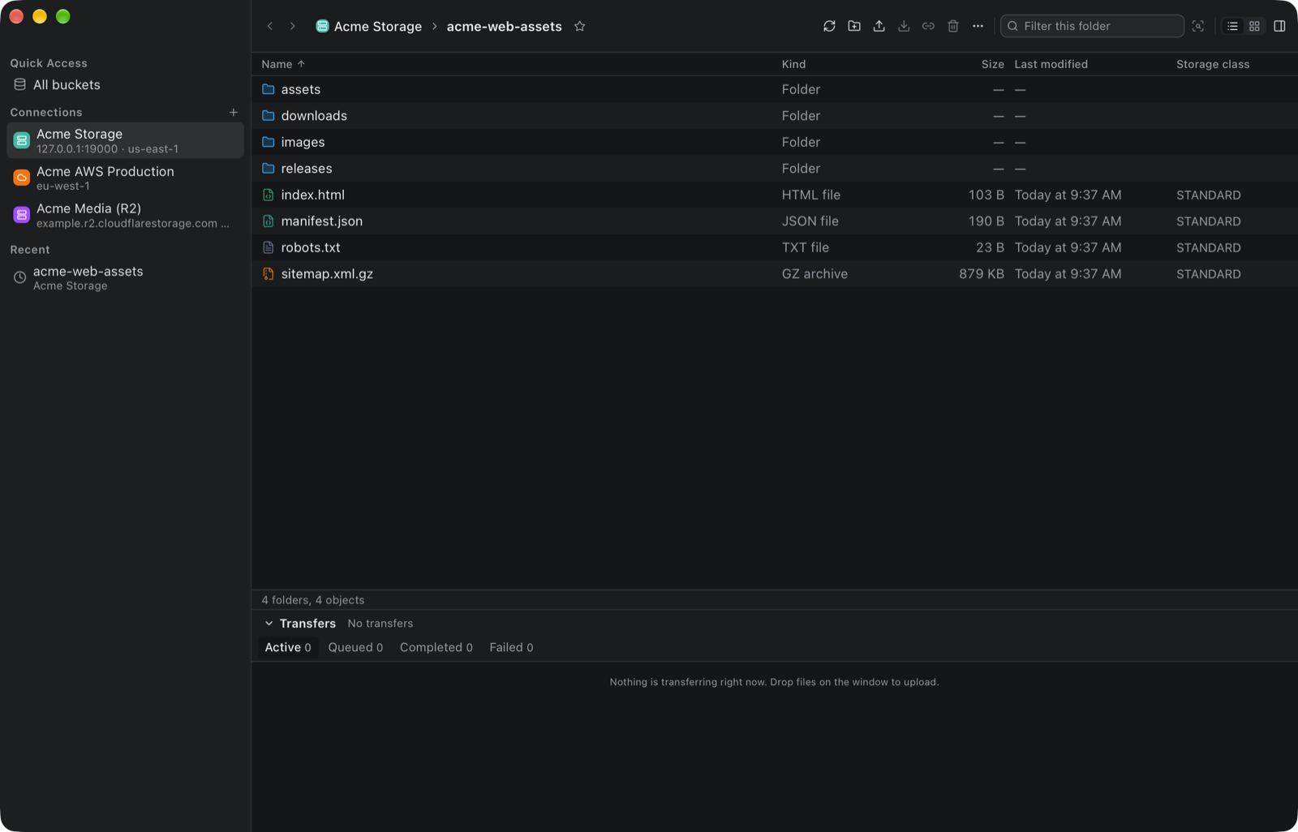Viewport: 1298px width, 832px height.
Task: Select the images folder row
Action: 774,142
